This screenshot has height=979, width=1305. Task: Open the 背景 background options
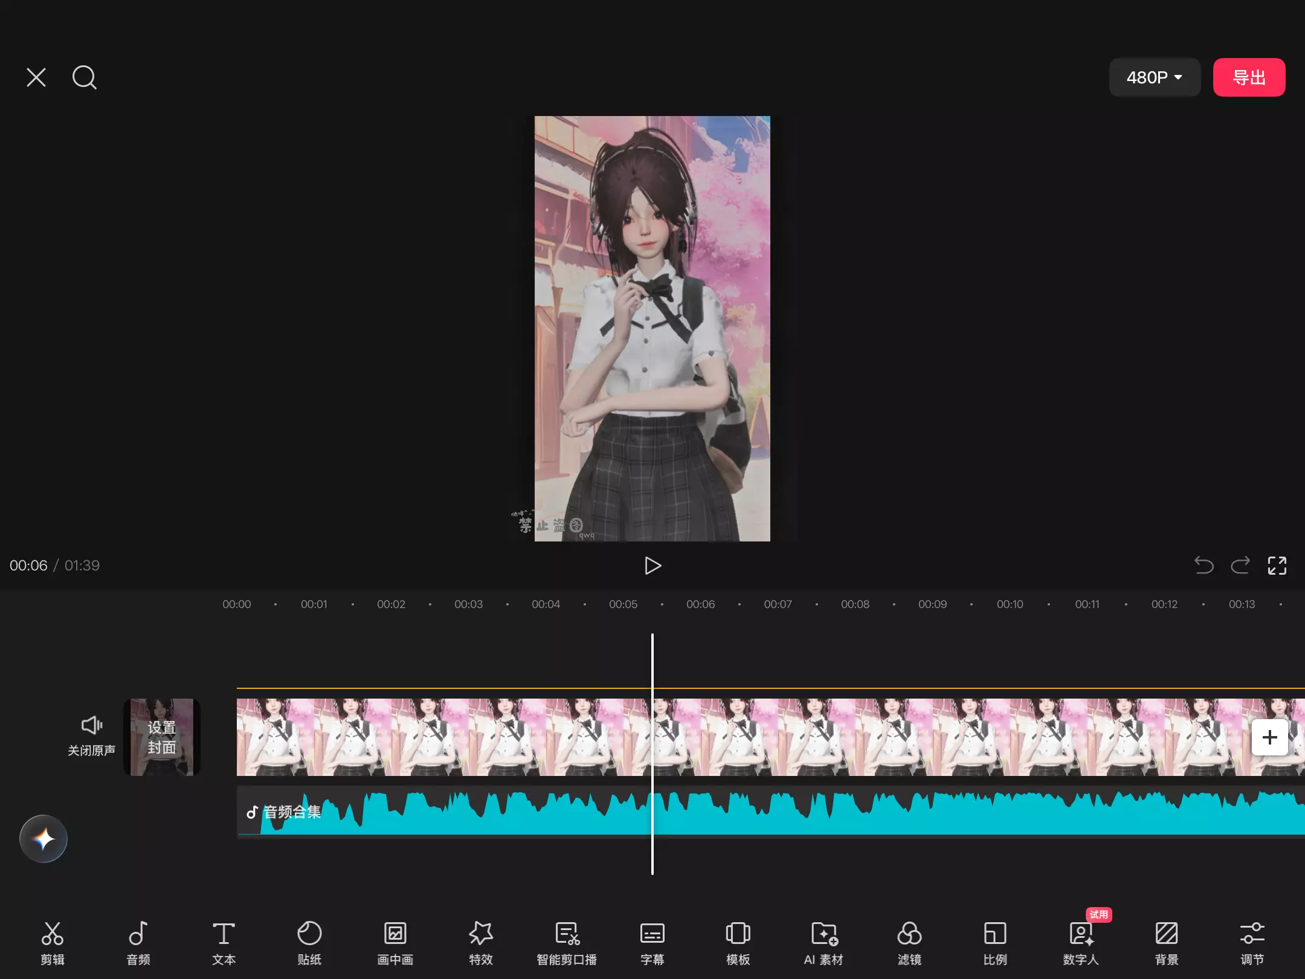tap(1166, 942)
